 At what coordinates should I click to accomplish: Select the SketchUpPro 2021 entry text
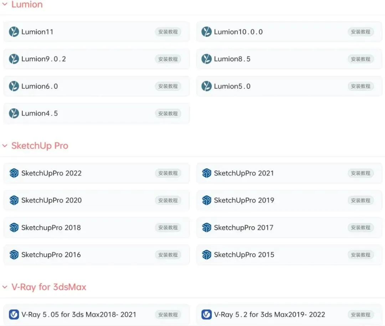tap(244, 173)
